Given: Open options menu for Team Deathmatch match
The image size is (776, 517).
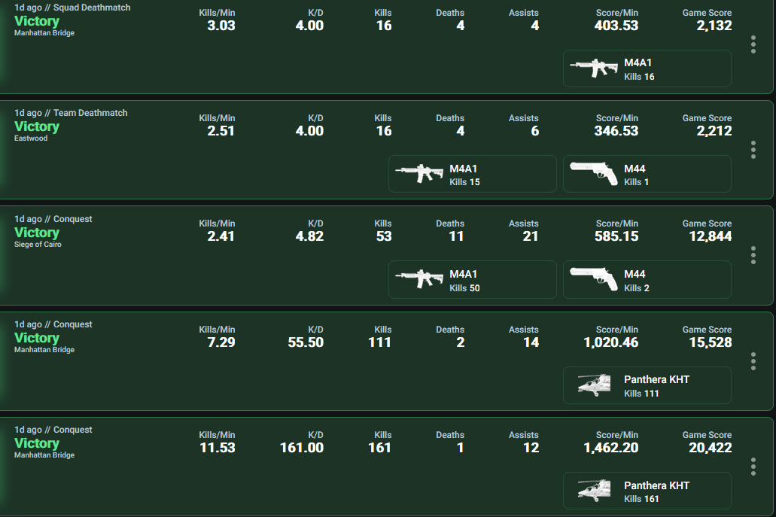Looking at the screenshot, I should (x=753, y=150).
